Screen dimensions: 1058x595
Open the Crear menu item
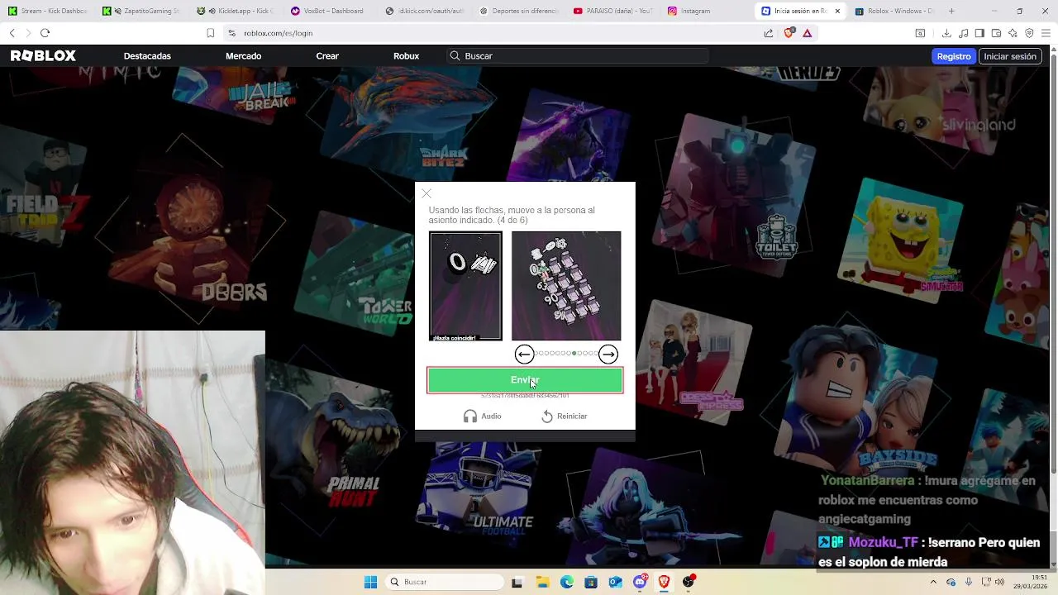(327, 56)
